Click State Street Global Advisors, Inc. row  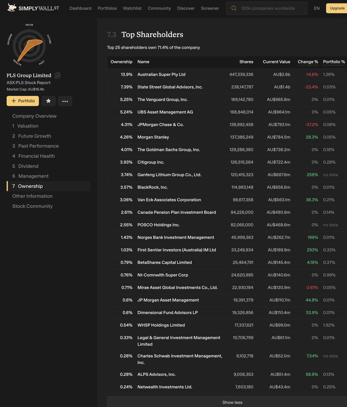227,87
